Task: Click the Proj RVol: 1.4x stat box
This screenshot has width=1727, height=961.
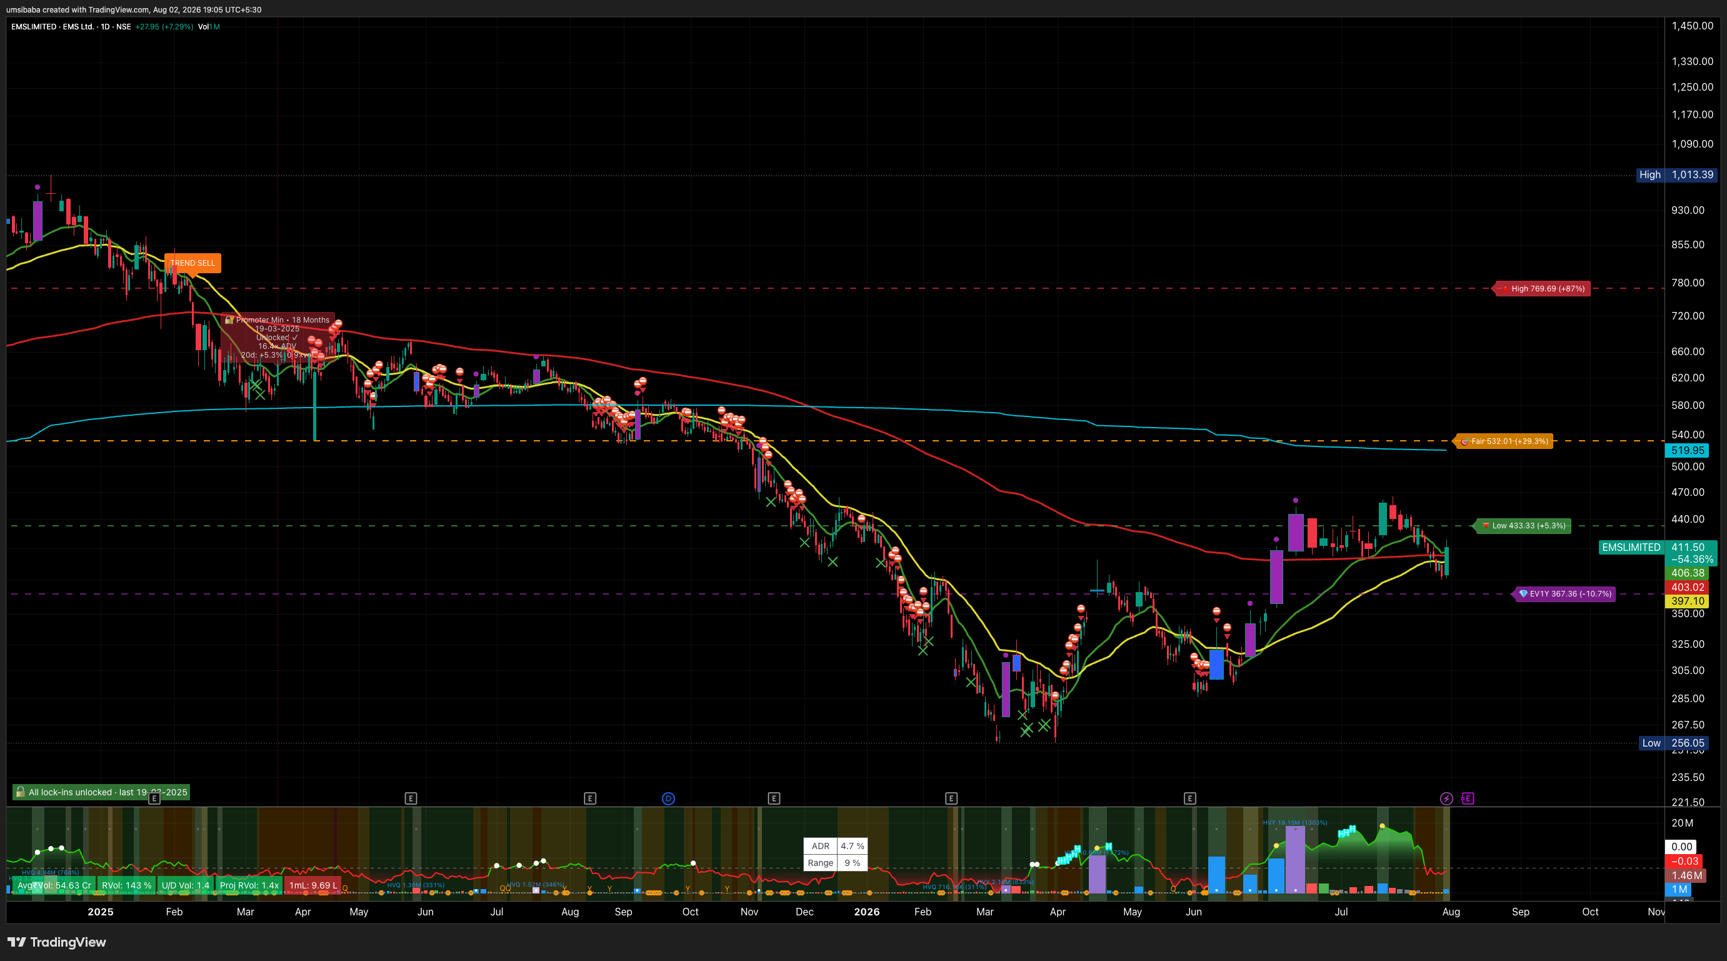Action: tap(249, 885)
